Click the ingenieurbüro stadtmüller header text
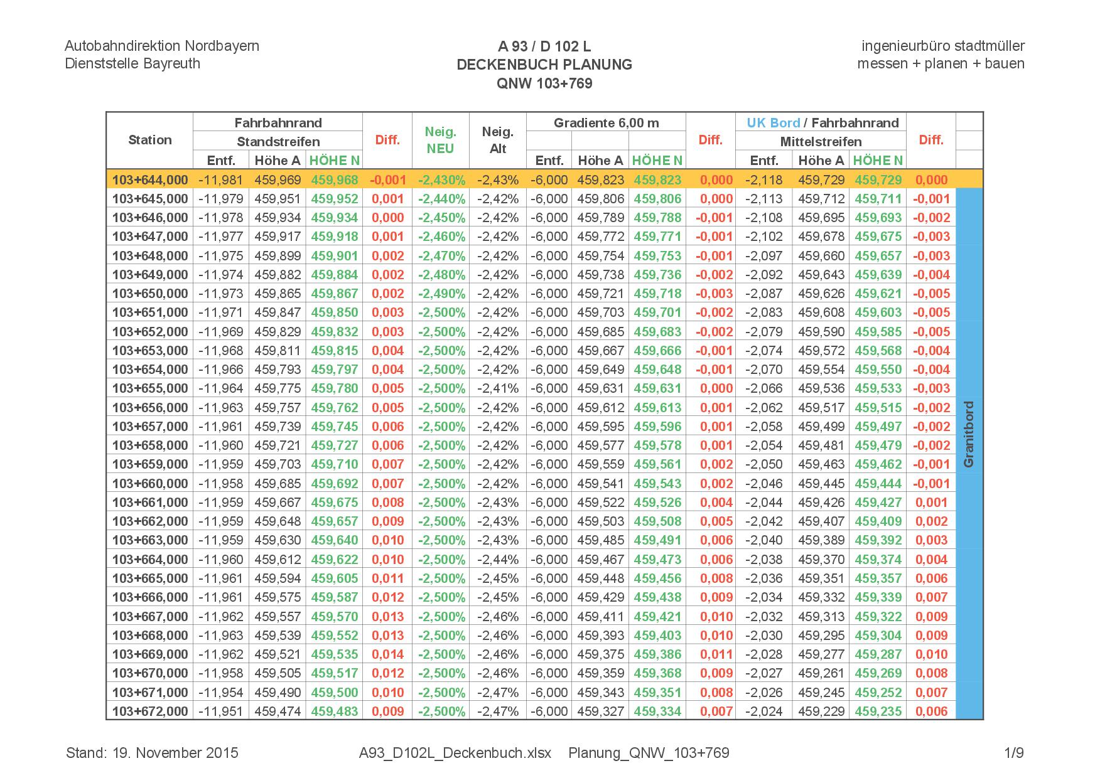The height and width of the screenshot is (778, 1095). click(x=942, y=46)
